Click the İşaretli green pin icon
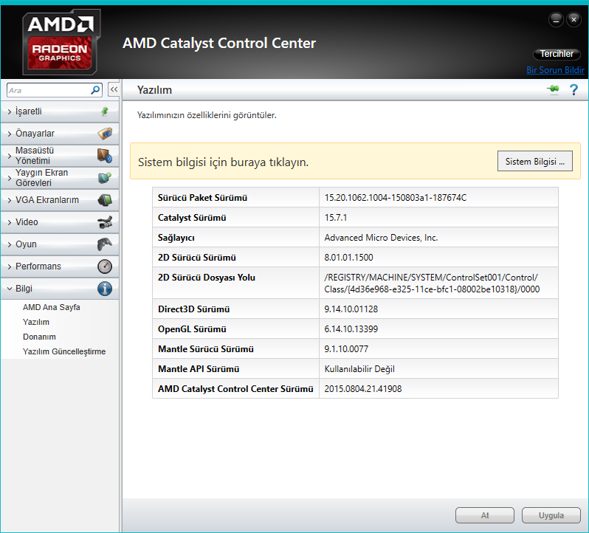Viewport: 589px width, 533px height. [x=105, y=111]
